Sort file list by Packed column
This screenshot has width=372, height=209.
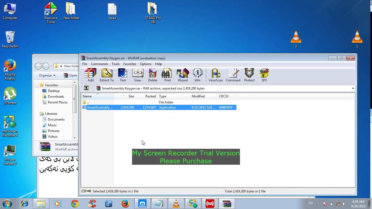[146, 96]
